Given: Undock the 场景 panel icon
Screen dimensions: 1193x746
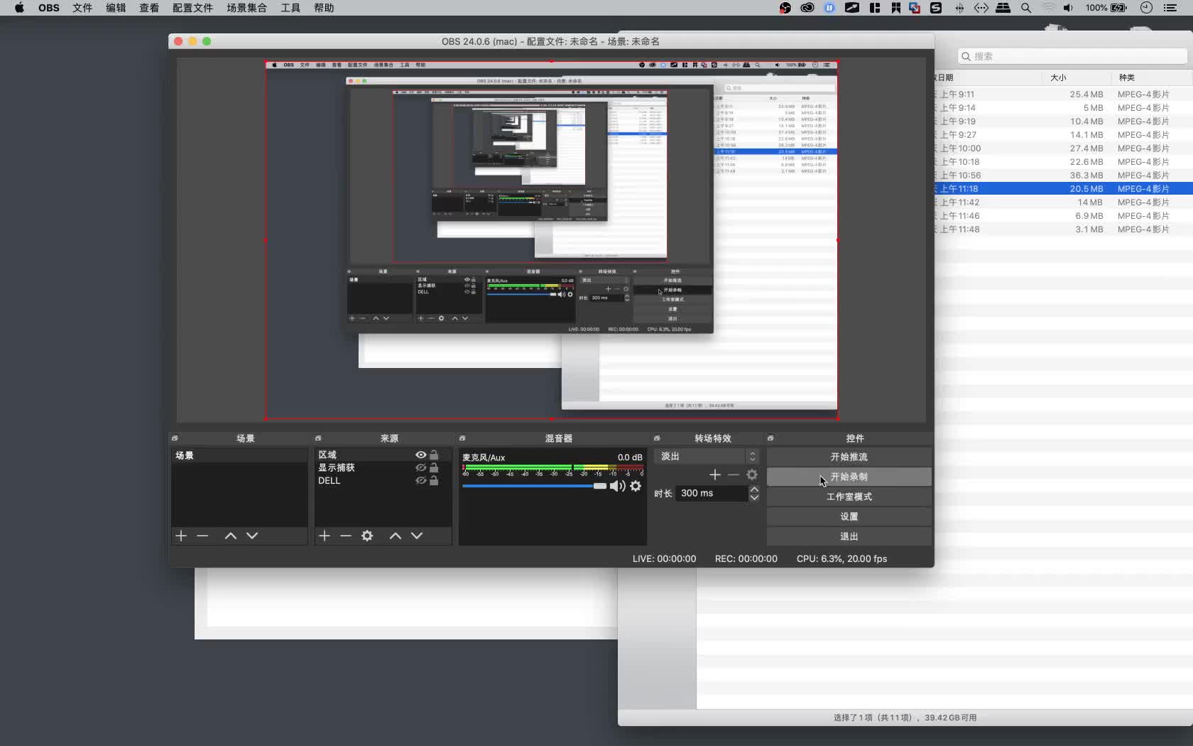Looking at the screenshot, I should coord(175,438).
